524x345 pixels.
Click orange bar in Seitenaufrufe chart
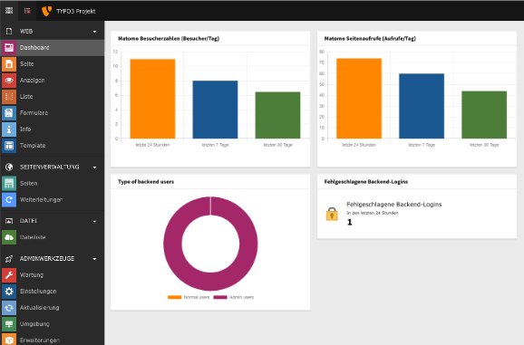pyautogui.click(x=359, y=99)
